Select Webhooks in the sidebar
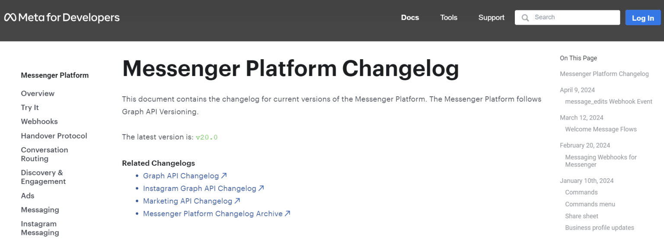 [x=39, y=122]
